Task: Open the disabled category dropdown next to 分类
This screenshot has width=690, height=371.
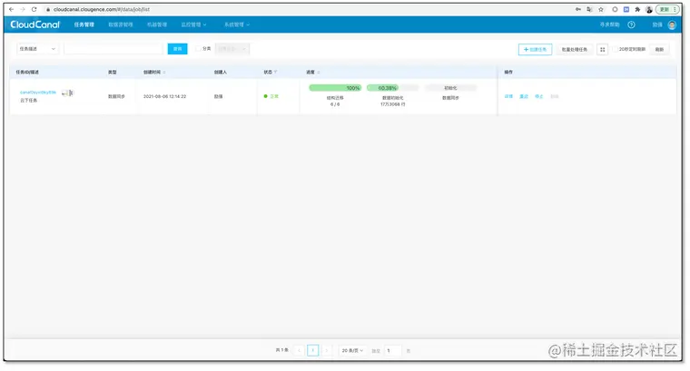Action: [232, 49]
